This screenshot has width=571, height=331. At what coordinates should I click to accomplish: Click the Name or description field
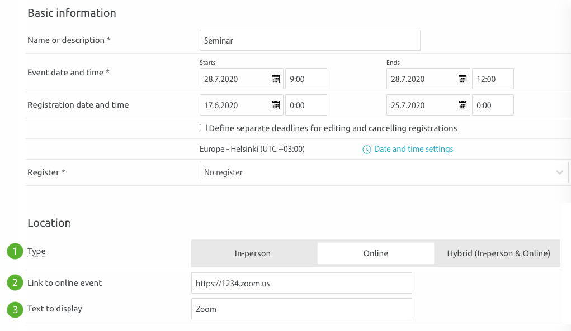[x=309, y=41]
